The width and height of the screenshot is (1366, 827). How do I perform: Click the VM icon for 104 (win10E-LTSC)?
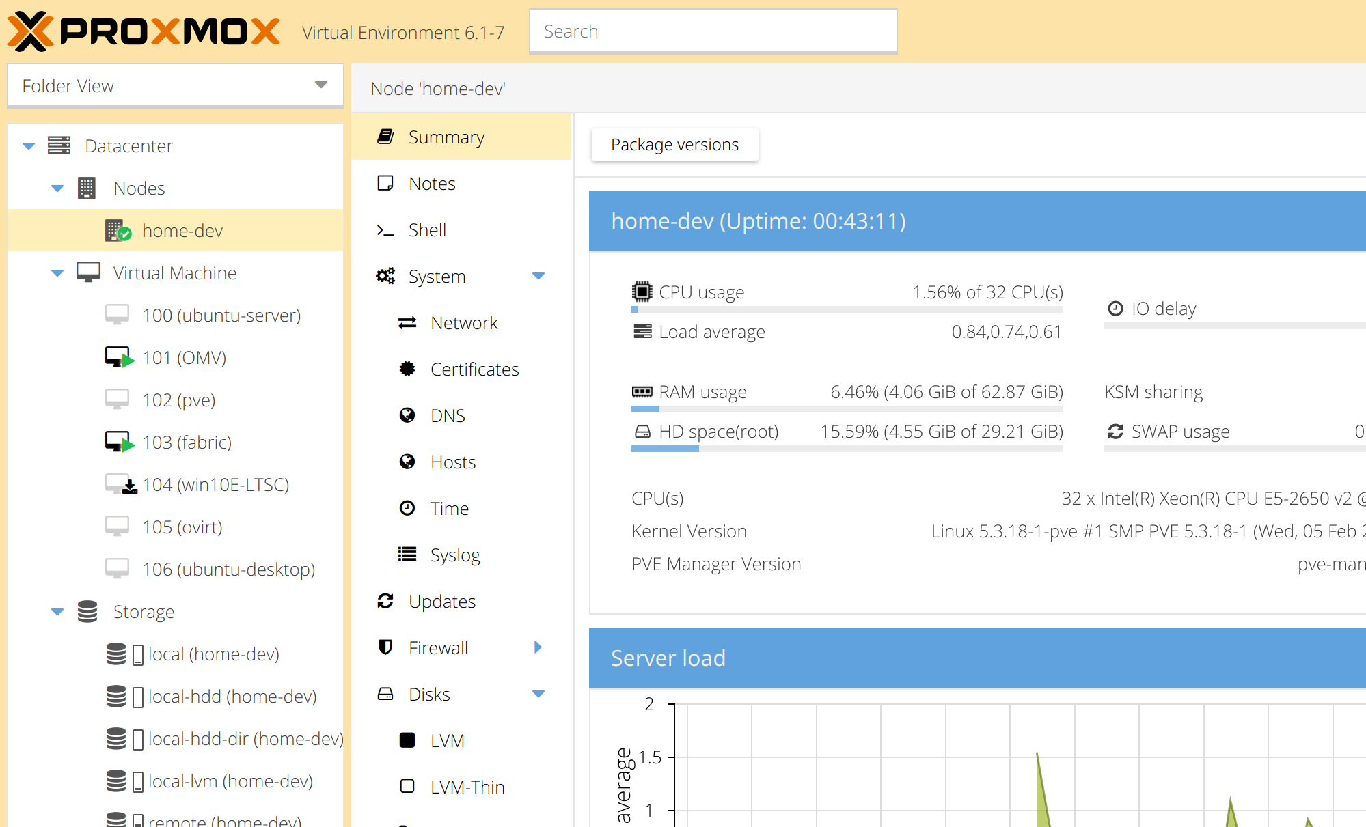(121, 484)
